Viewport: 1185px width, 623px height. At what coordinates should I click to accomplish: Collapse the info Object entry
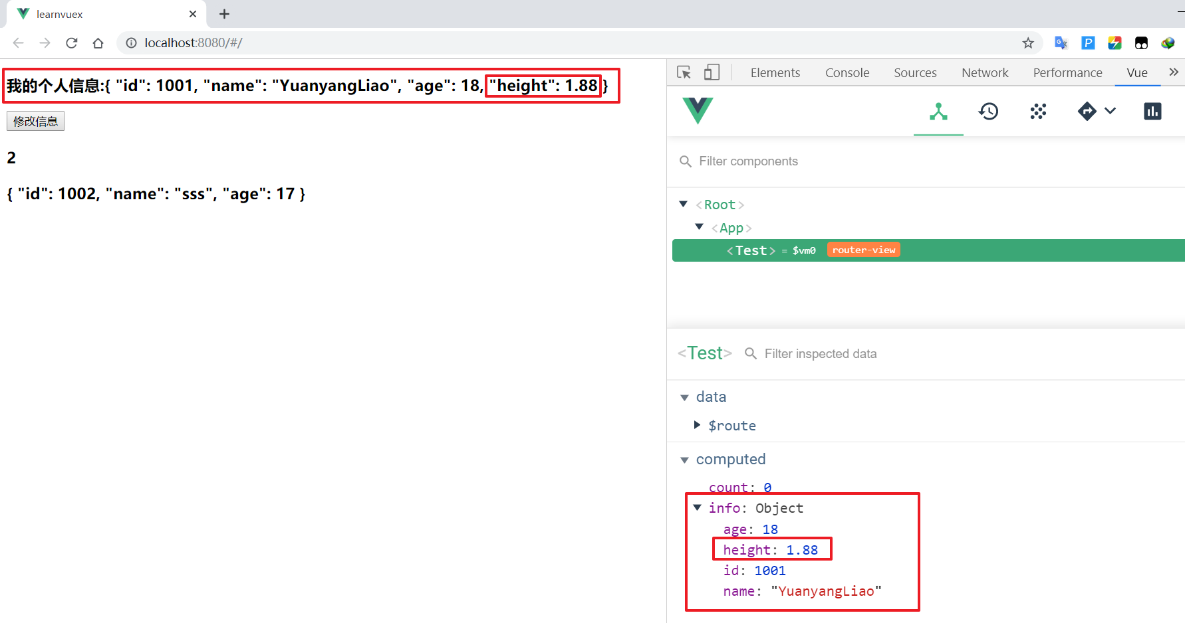(697, 507)
